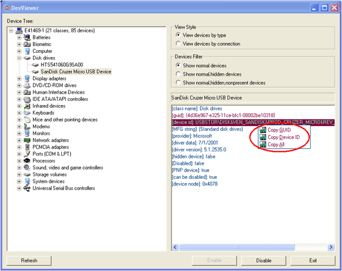Click the PCMCIA adapters icon
This screenshot has width=342, height=271.
(x=27, y=147)
